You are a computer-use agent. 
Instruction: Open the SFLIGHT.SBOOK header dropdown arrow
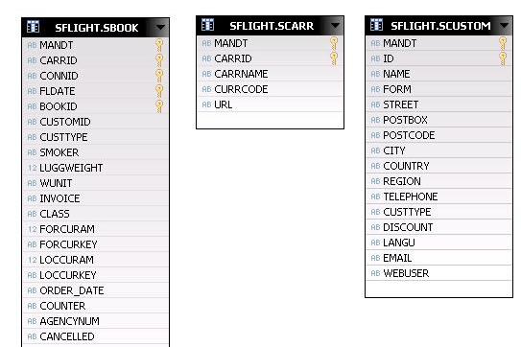coord(160,27)
